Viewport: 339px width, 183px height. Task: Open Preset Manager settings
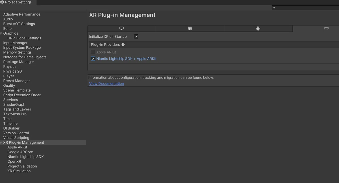coord(16,81)
